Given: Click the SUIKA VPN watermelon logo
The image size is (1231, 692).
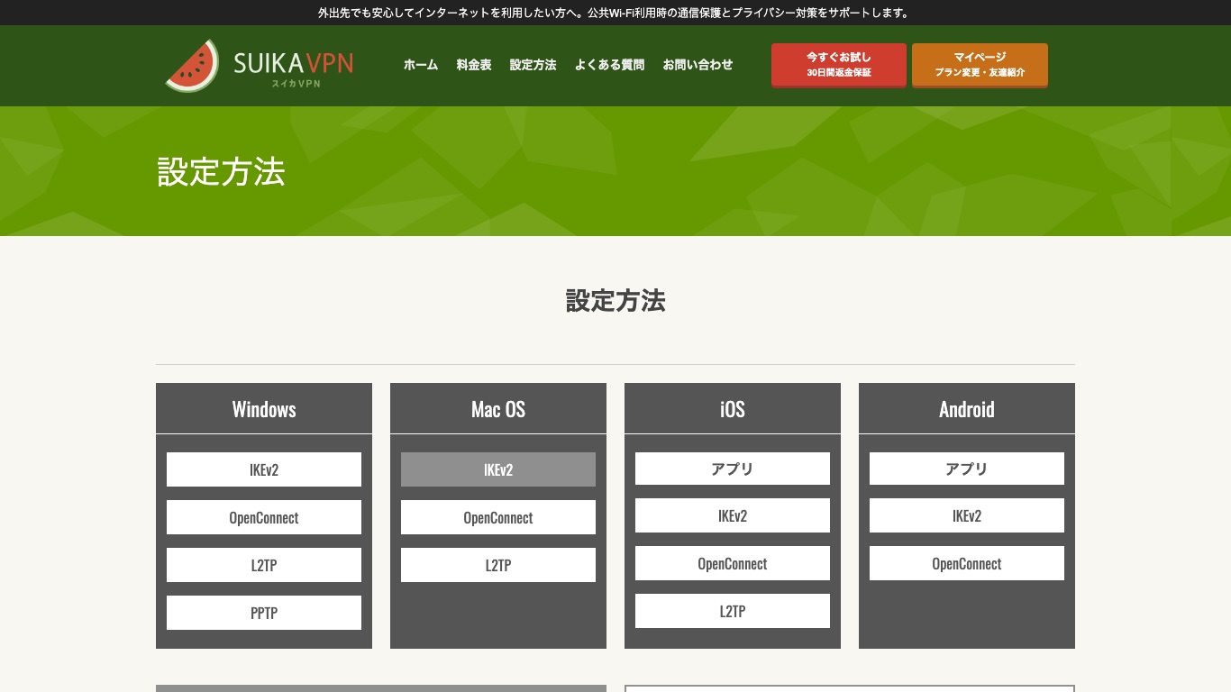Looking at the screenshot, I should pos(260,65).
